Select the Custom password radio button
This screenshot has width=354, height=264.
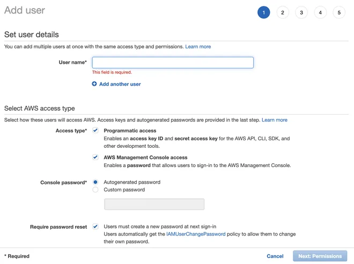click(x=95, y=190)
